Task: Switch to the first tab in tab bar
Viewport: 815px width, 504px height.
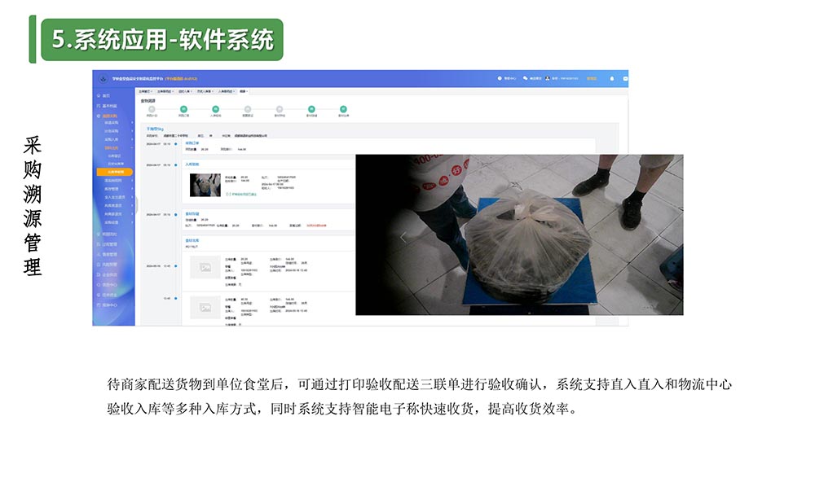Action: coord(145,91)
